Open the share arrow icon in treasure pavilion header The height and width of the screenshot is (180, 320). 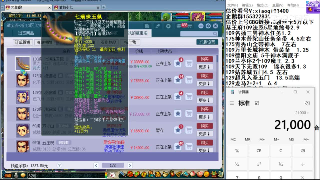click(158, 26)
